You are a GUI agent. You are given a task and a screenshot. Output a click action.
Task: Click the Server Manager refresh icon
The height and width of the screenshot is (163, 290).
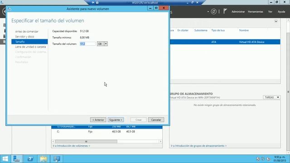point(213,12)
